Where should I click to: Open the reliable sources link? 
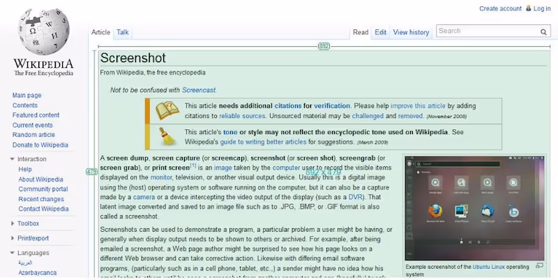[242, 116]
